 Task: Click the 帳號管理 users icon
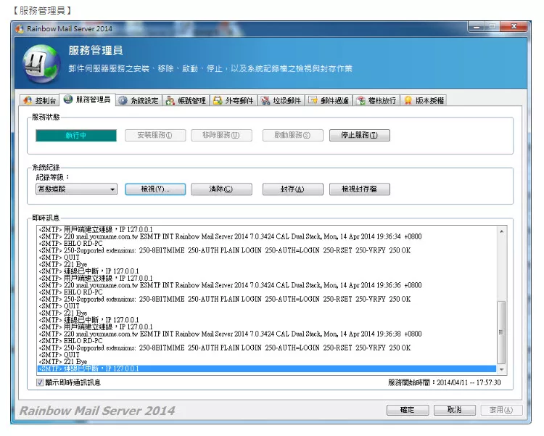click(170, 101)
